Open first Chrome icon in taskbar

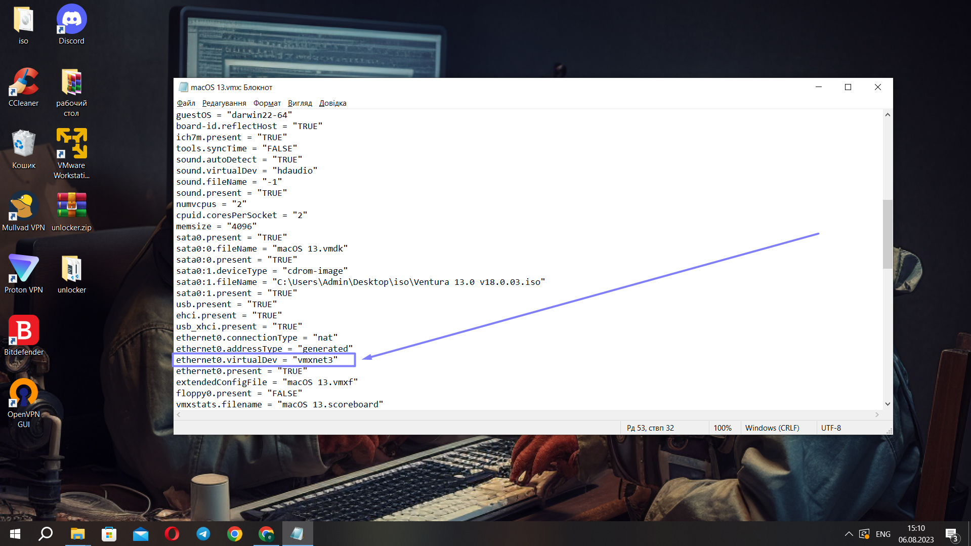click(234, 534)
